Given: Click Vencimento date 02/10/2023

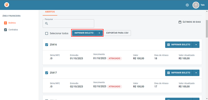Looking at the screenshot, I should [x=100, y=86].
